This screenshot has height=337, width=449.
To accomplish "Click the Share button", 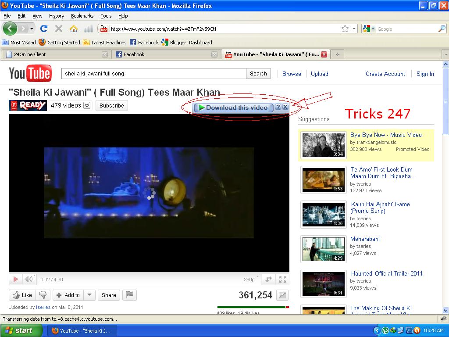I will point(109,295).
